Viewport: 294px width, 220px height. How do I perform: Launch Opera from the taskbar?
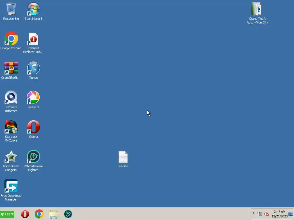click(x=25, y=214)
